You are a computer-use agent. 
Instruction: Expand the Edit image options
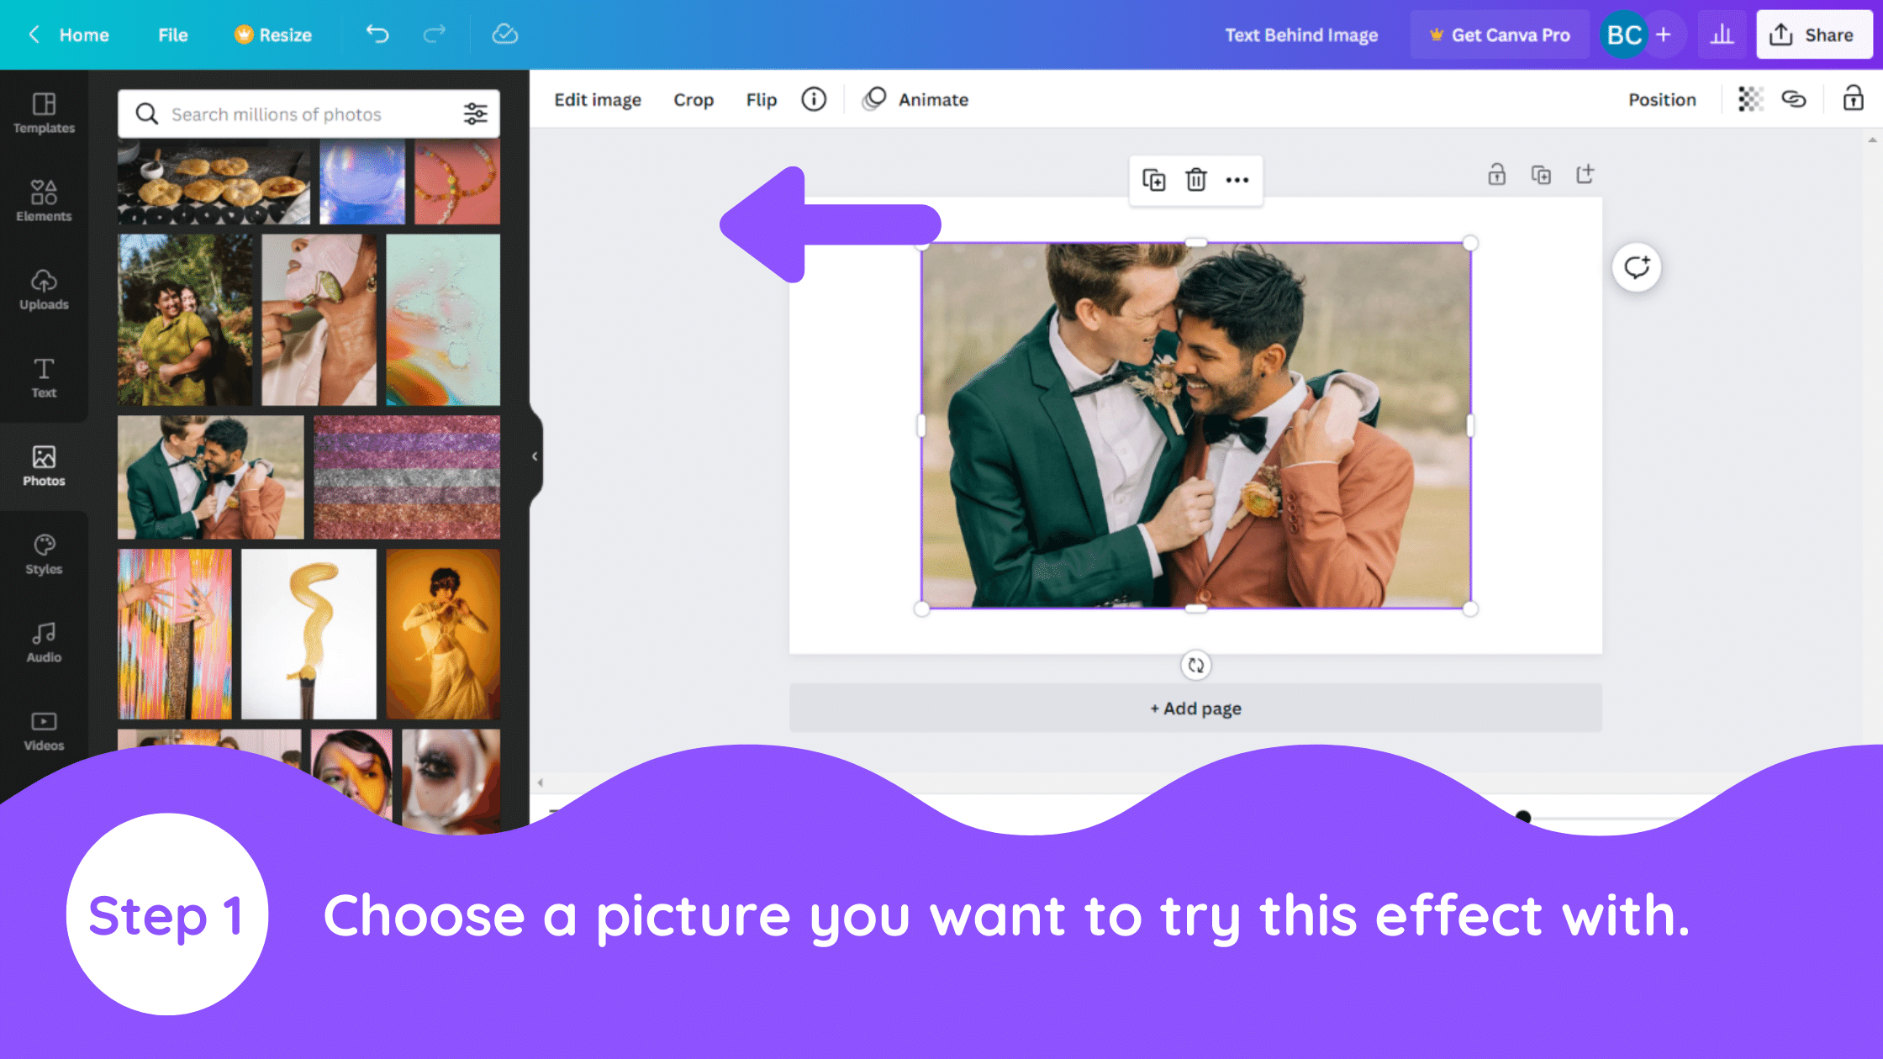[x=598, y=98]
